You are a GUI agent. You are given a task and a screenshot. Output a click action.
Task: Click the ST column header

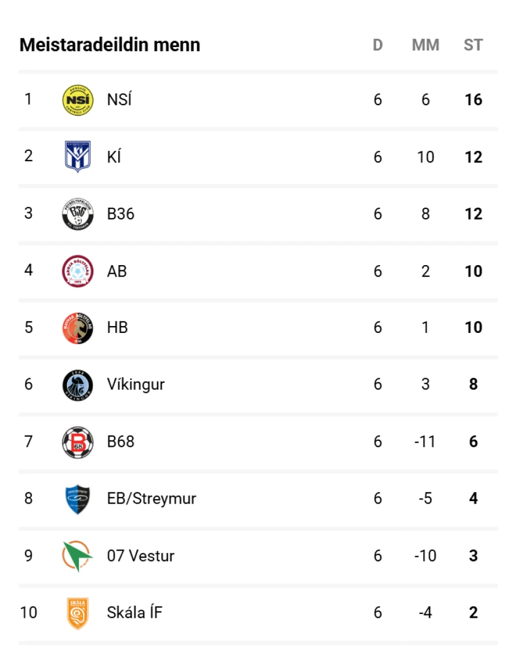tap(473, 45)
